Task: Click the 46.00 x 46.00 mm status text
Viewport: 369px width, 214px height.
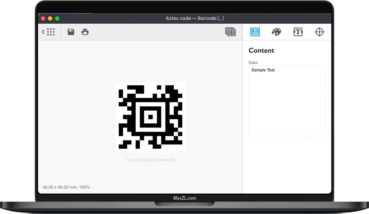Action: 66,187
